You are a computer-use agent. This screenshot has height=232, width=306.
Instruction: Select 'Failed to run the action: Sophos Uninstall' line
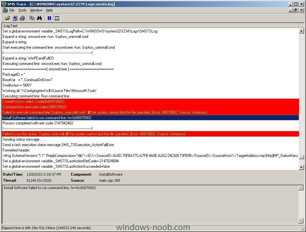coord(150,134)
